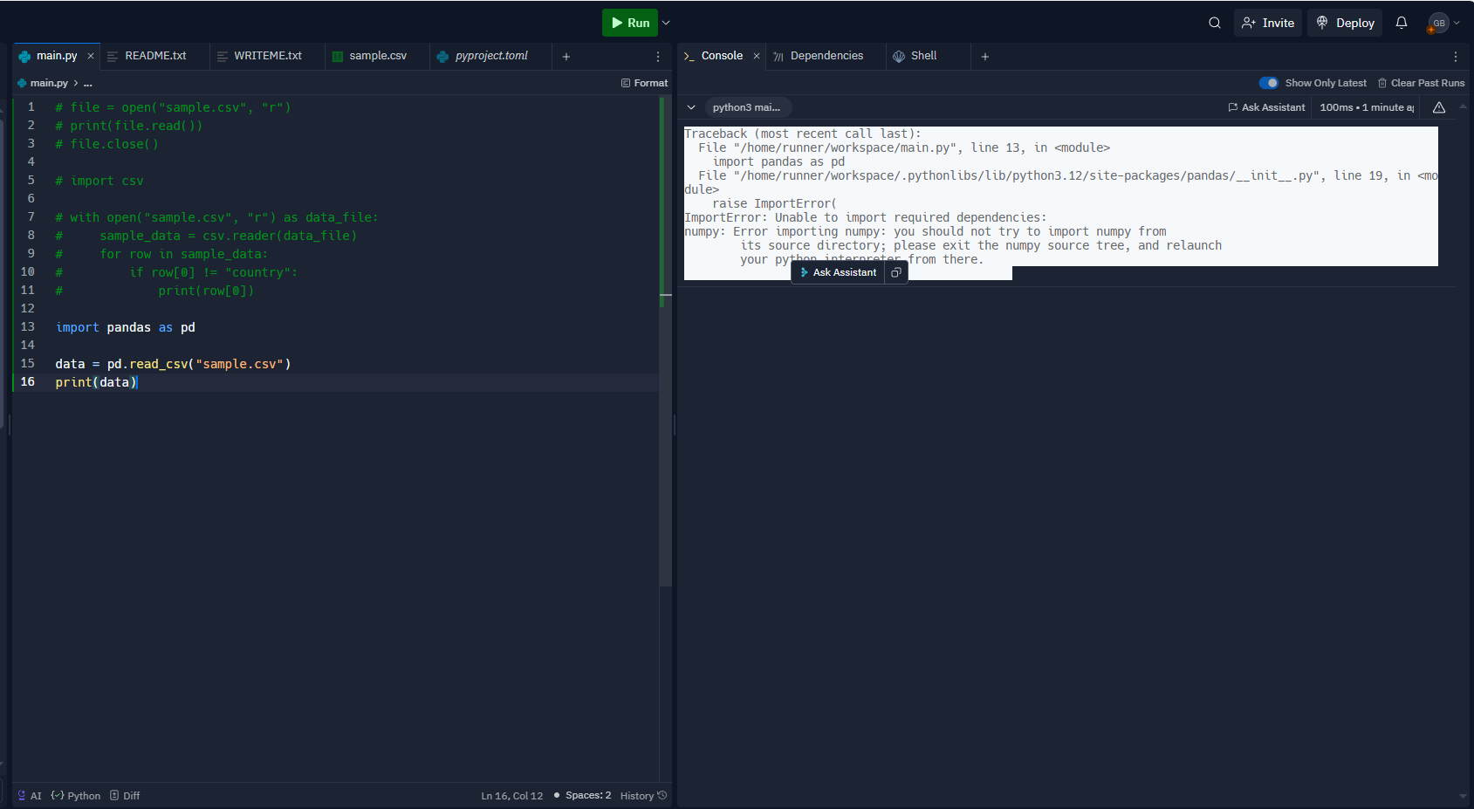Open the editor pane three-dot menu
This screenshot has width=1474, height=809.
coord(658,57)
